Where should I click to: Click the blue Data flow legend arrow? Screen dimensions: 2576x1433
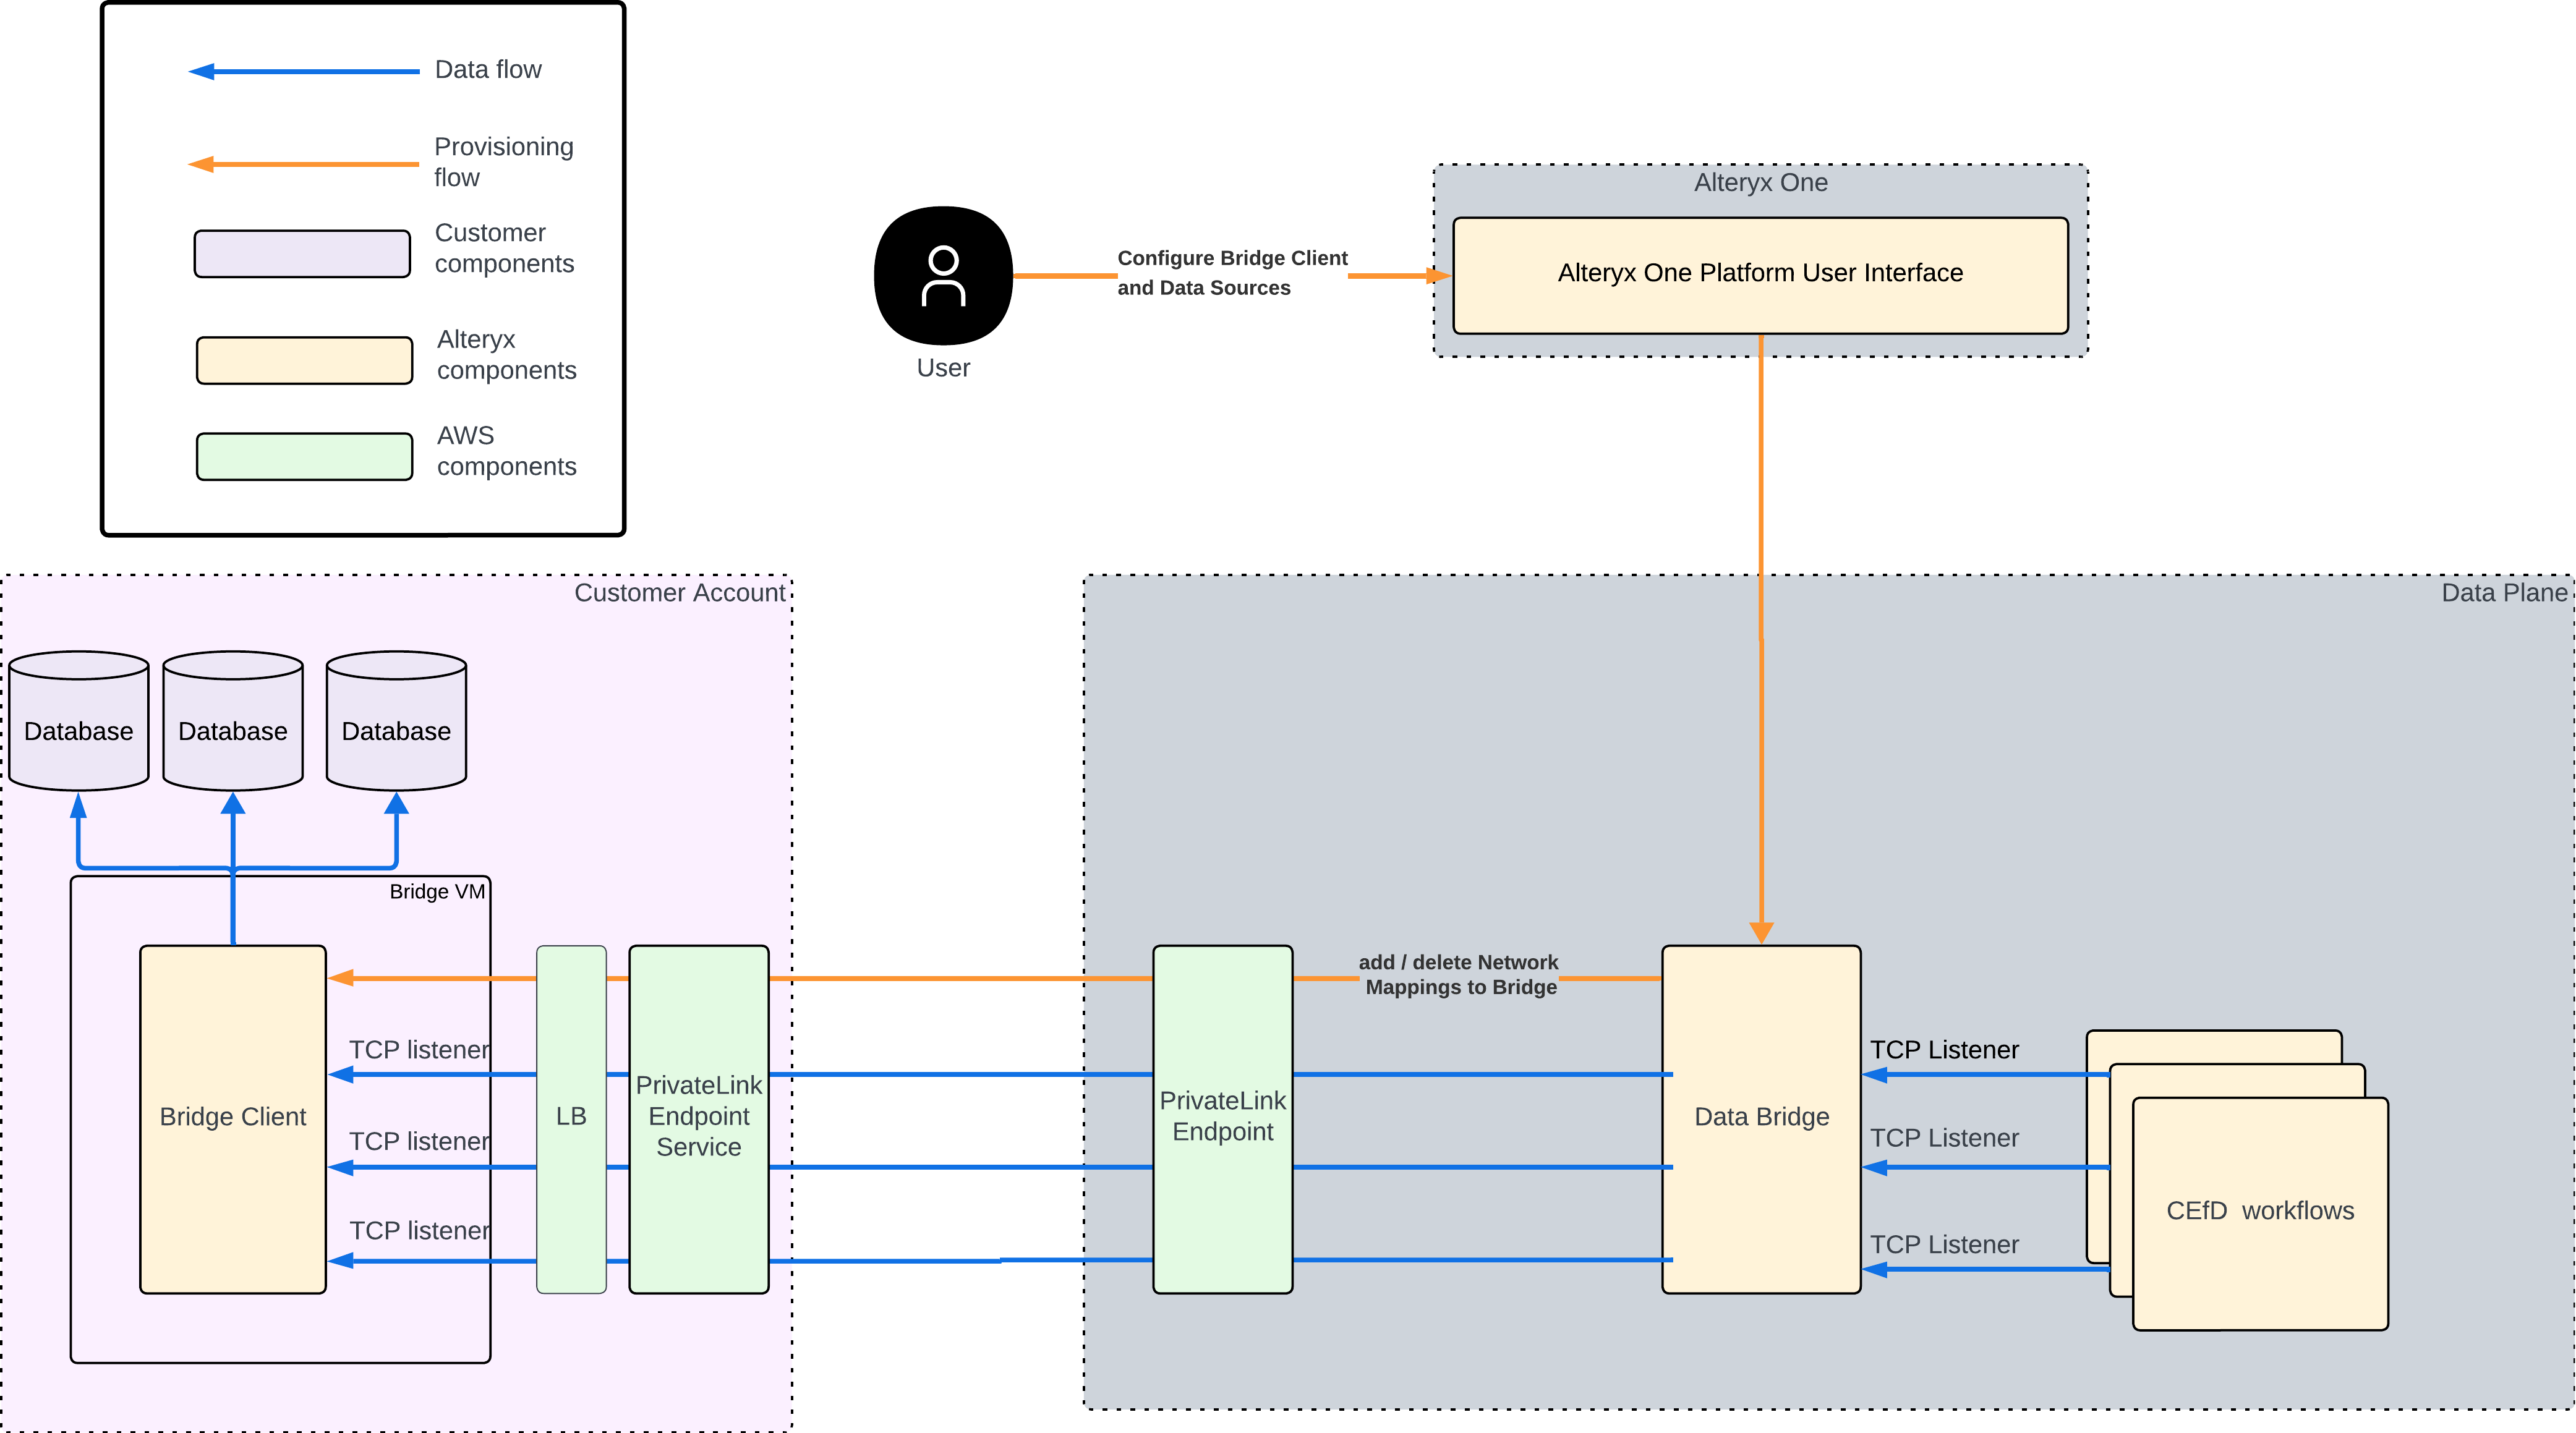(x=304, y=72)
